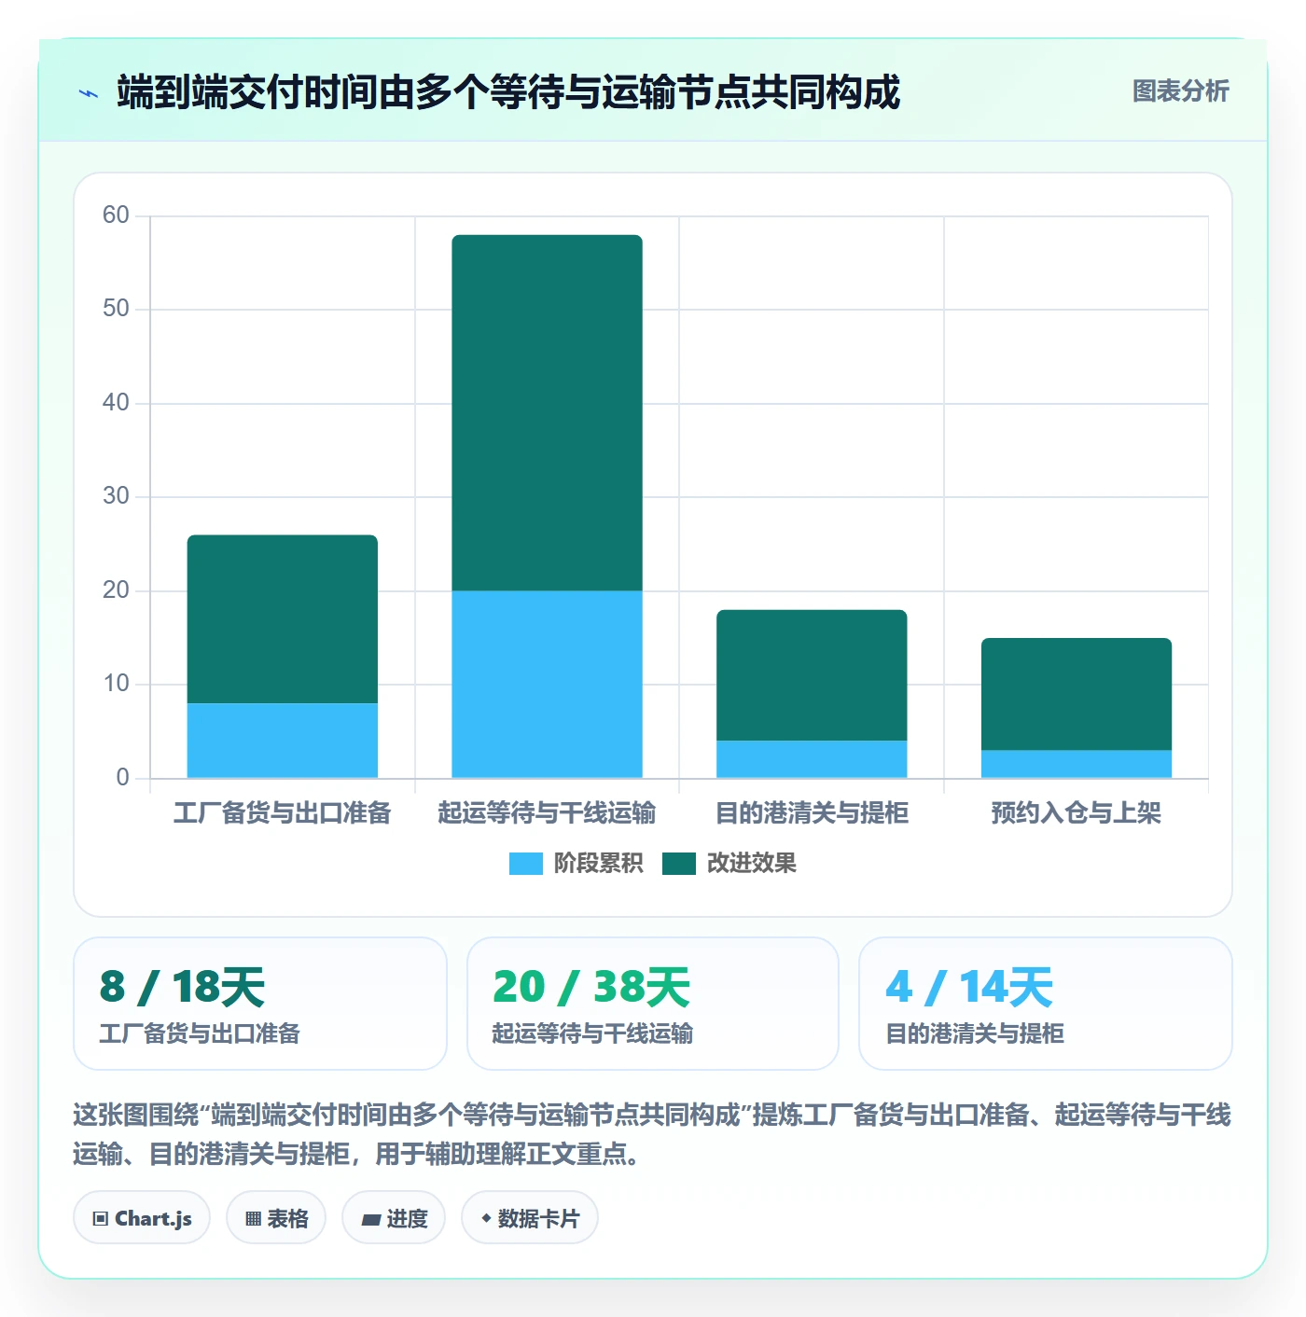Open the 8 / 18天 data card
Image resolution: width=1306 pixels, height=1317 pixels.
(260, 1004)
